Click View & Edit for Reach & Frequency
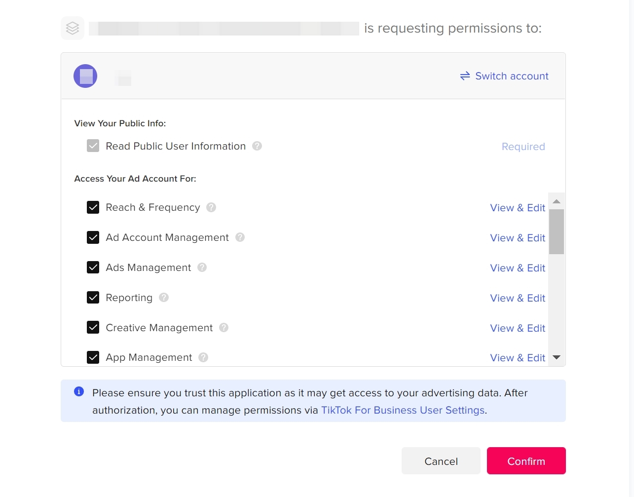The image size is (634, 497). [518, 208]
